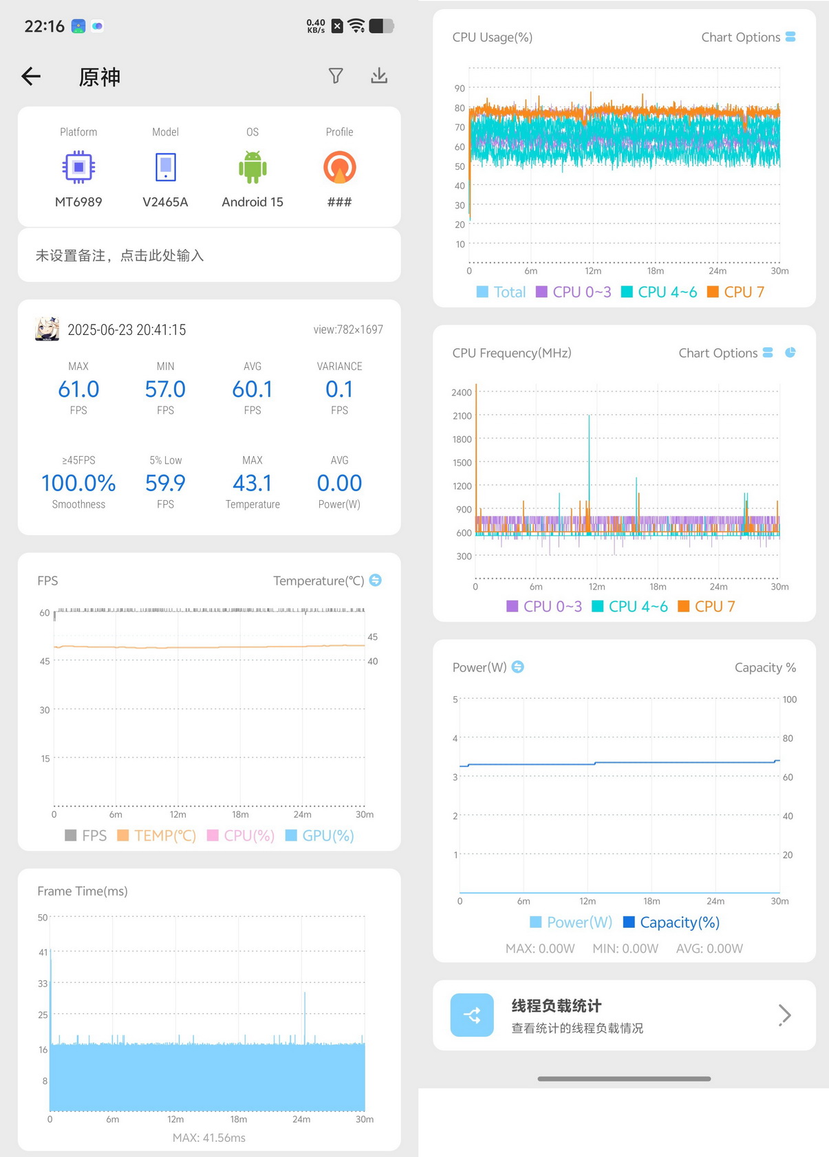Toggle the FPS legend series
The width and height of the screenshot is (829, 1157).
click(86, 835)
